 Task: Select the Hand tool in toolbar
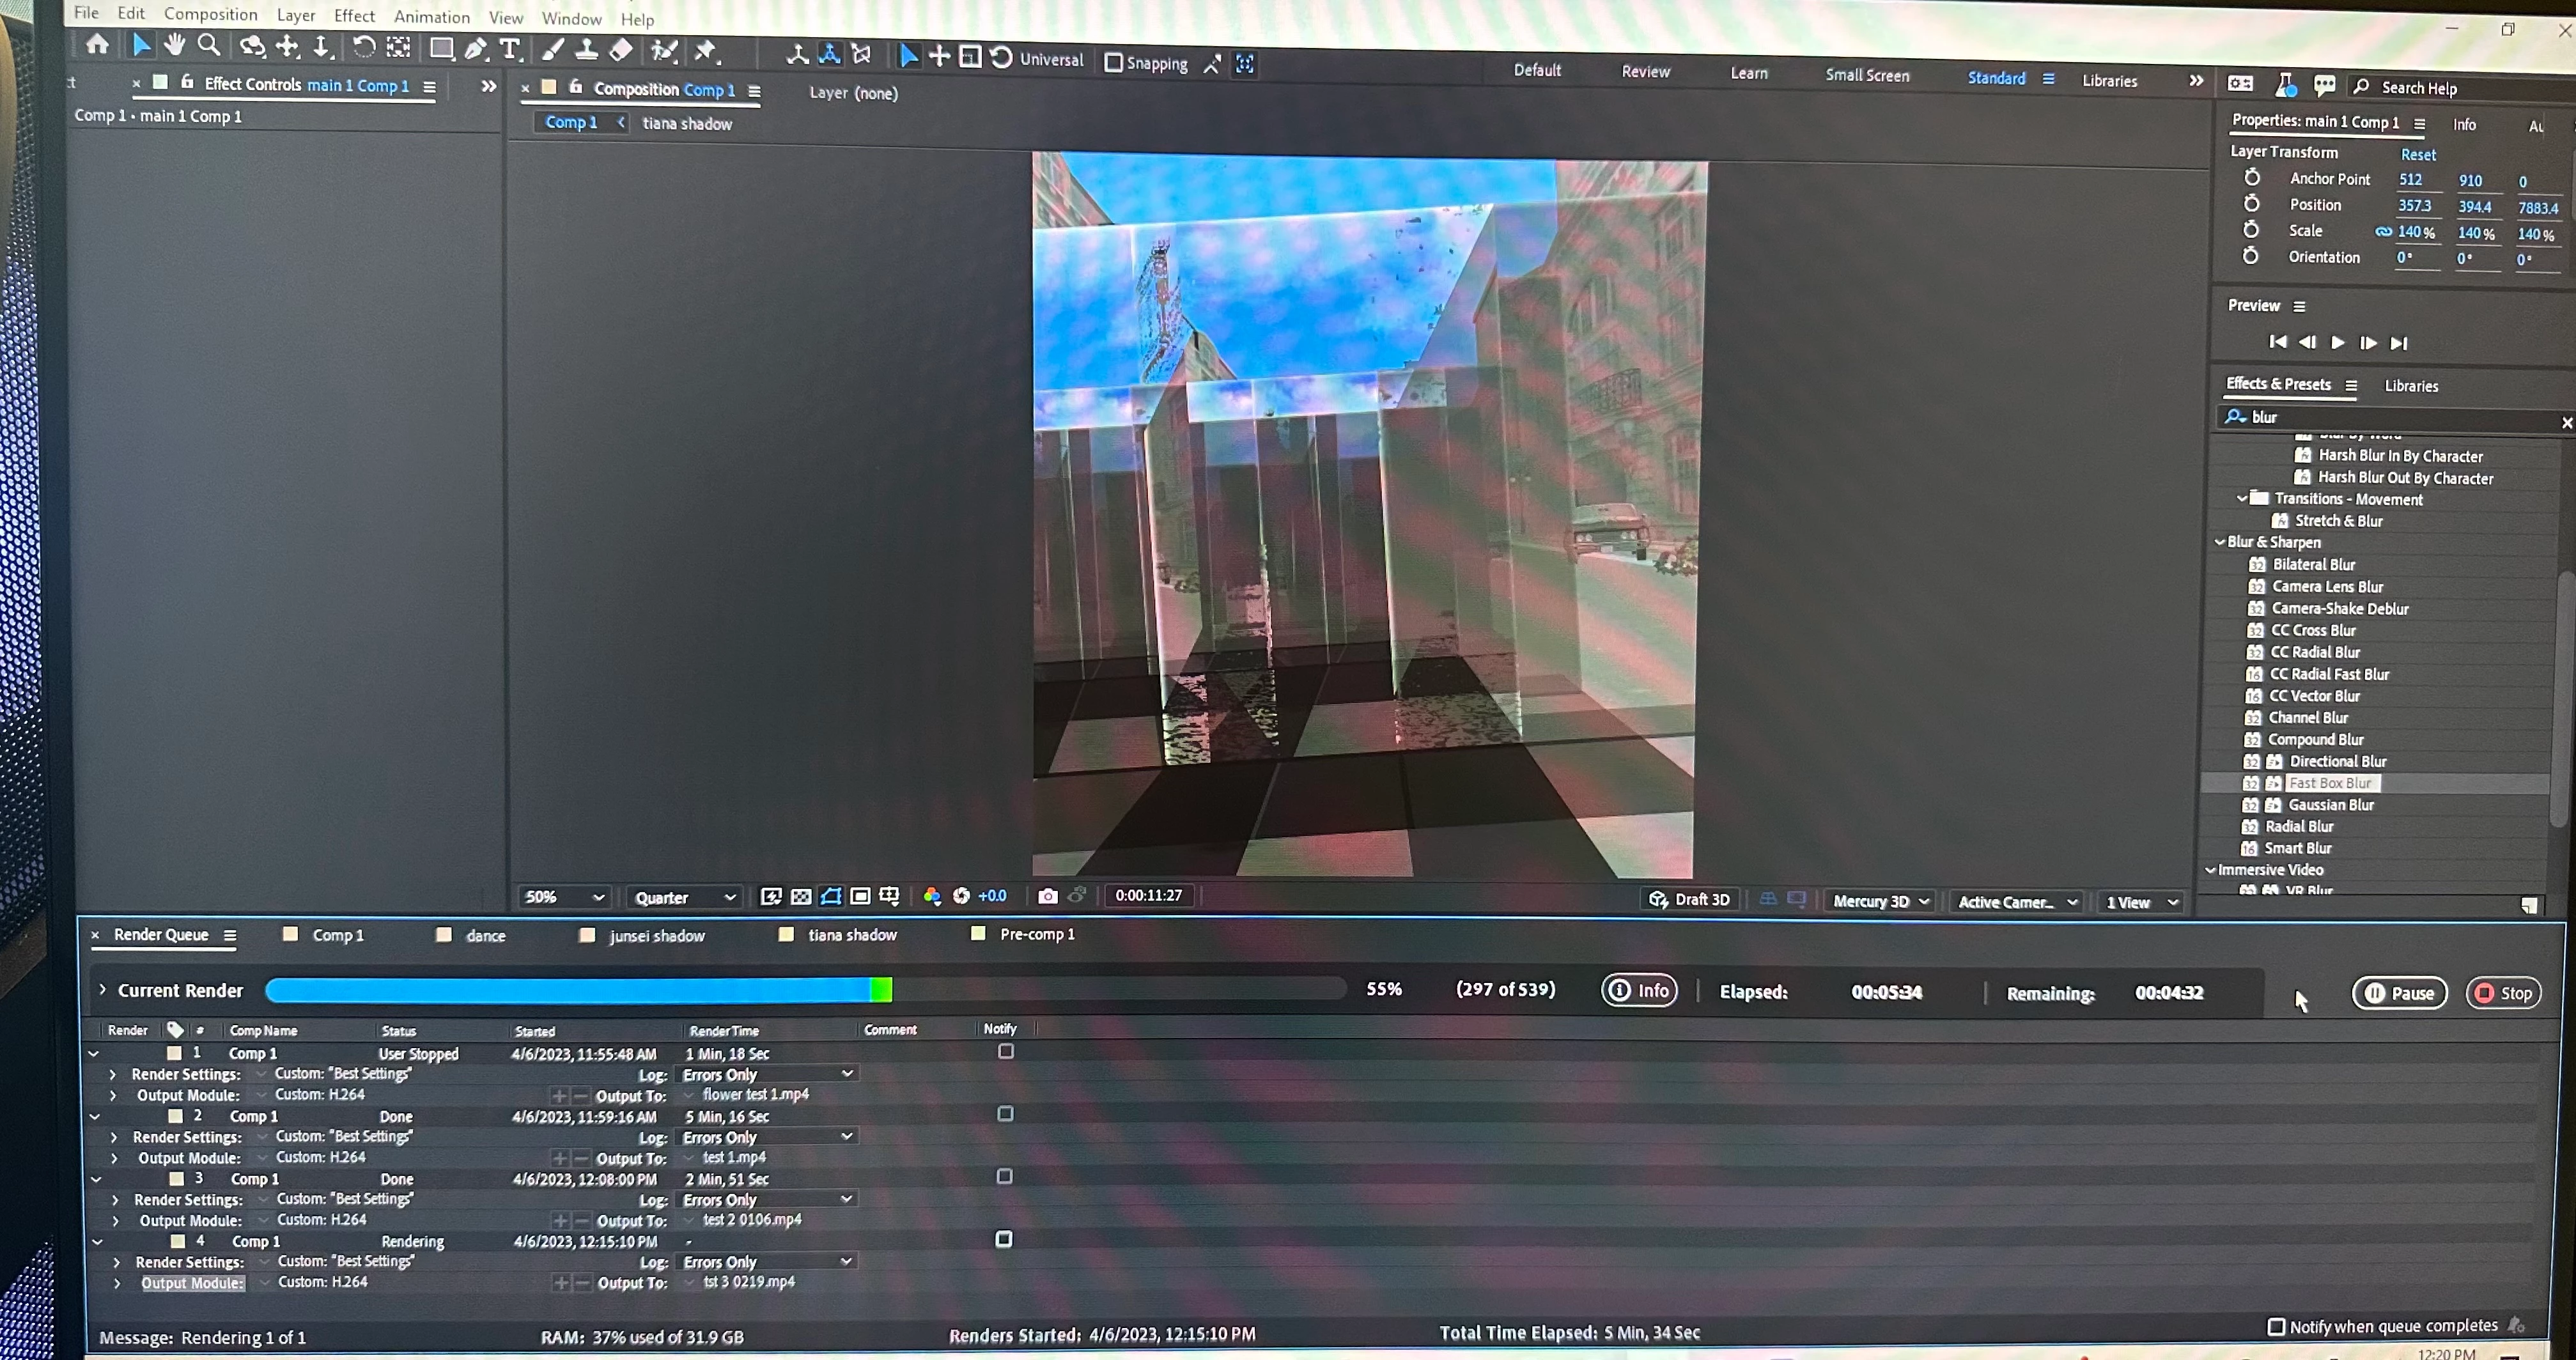pyautogui.click(x=175, y=44)
